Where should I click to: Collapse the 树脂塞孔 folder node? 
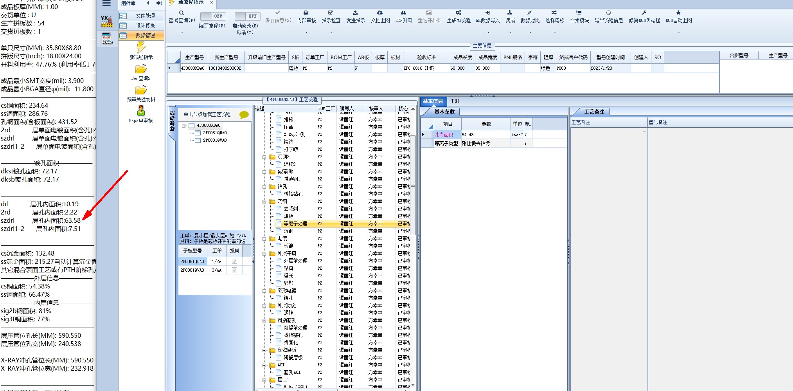[x=265, y=321]
